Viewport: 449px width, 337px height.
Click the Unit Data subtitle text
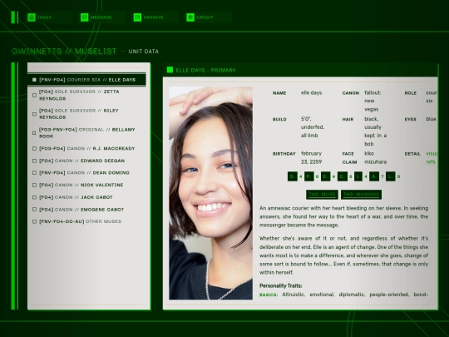point(144,52)
